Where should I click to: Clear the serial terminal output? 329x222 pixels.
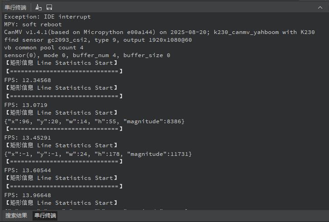38,7
